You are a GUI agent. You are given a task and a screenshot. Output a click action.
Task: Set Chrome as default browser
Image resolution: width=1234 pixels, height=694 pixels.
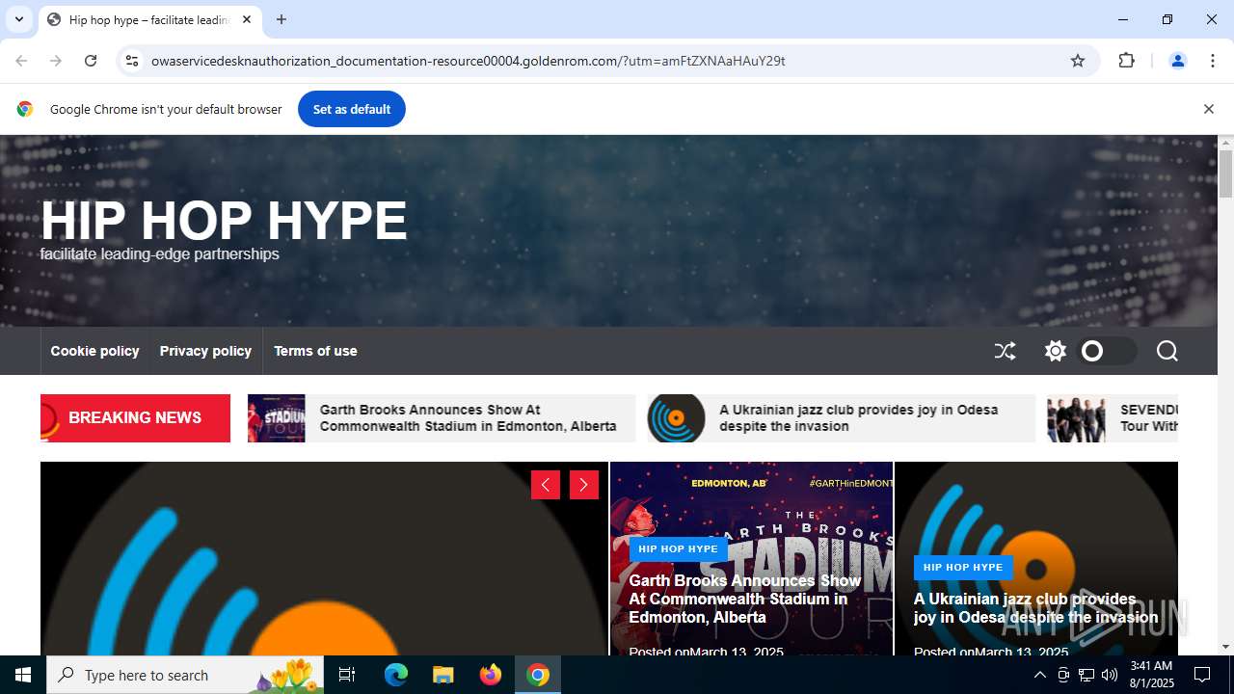pos(352,109)
